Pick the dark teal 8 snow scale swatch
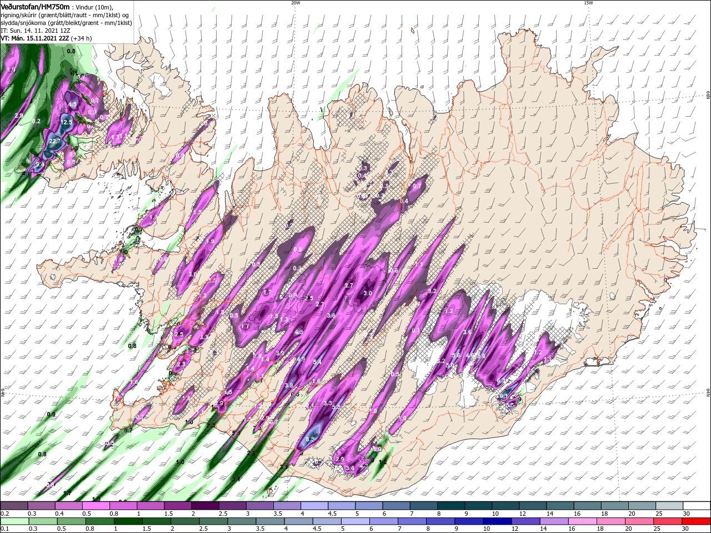This screenshot has height=533, width=711. coord(450,506)
